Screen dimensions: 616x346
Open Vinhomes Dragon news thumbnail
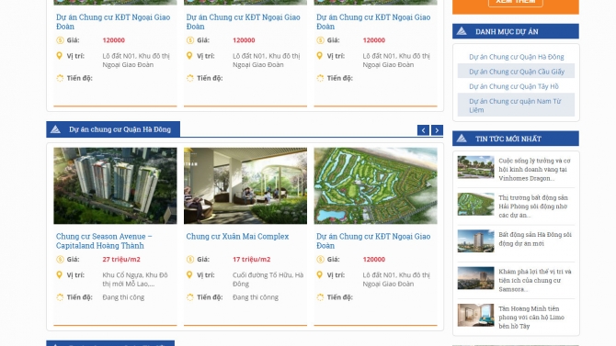[x=475, y=167]
